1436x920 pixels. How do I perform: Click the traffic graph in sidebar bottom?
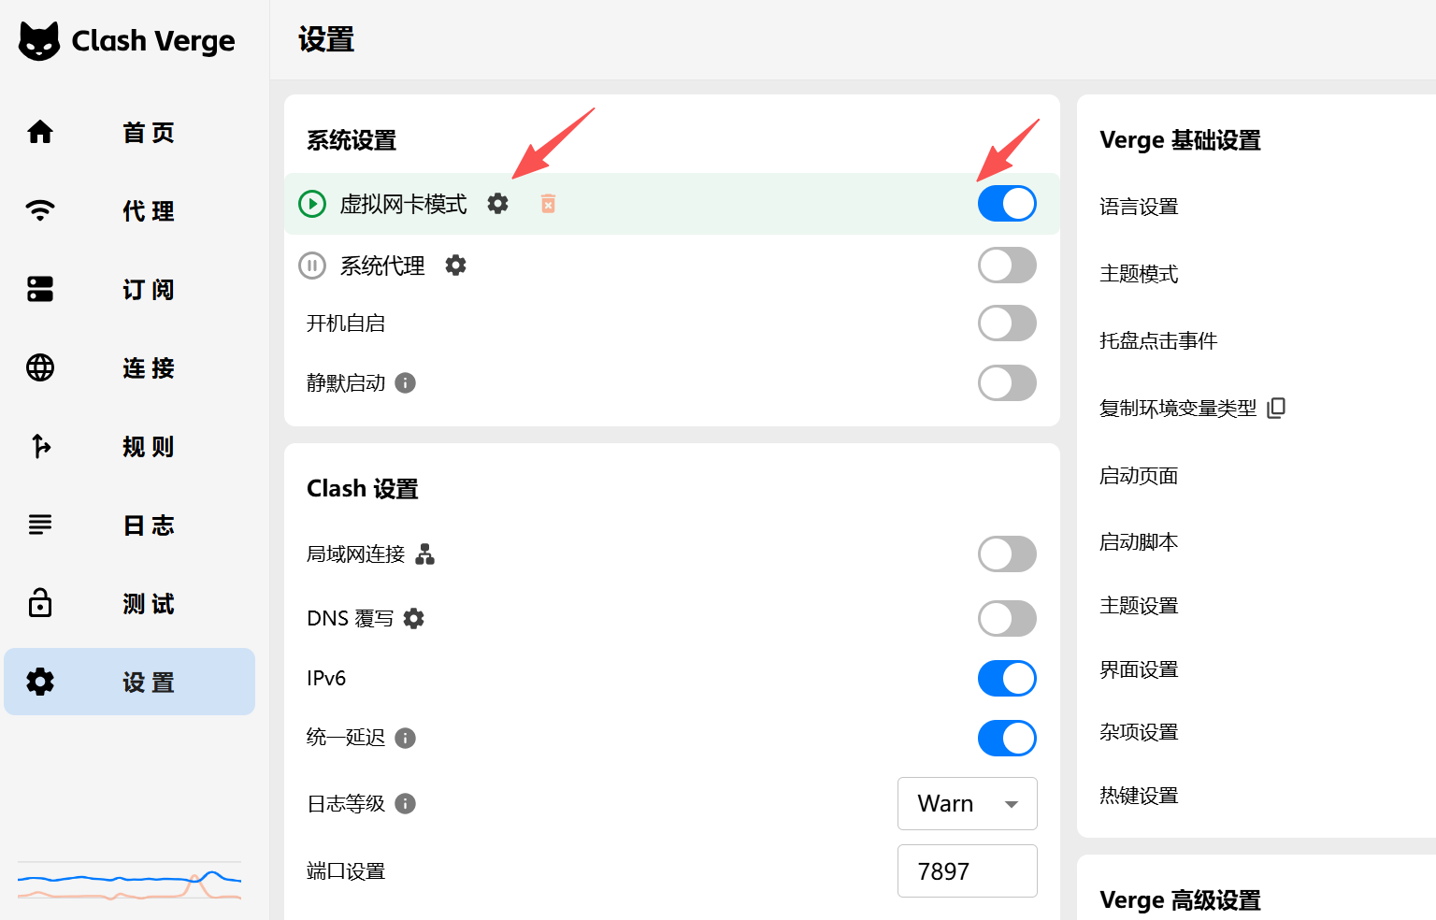(x=129, y=881)
